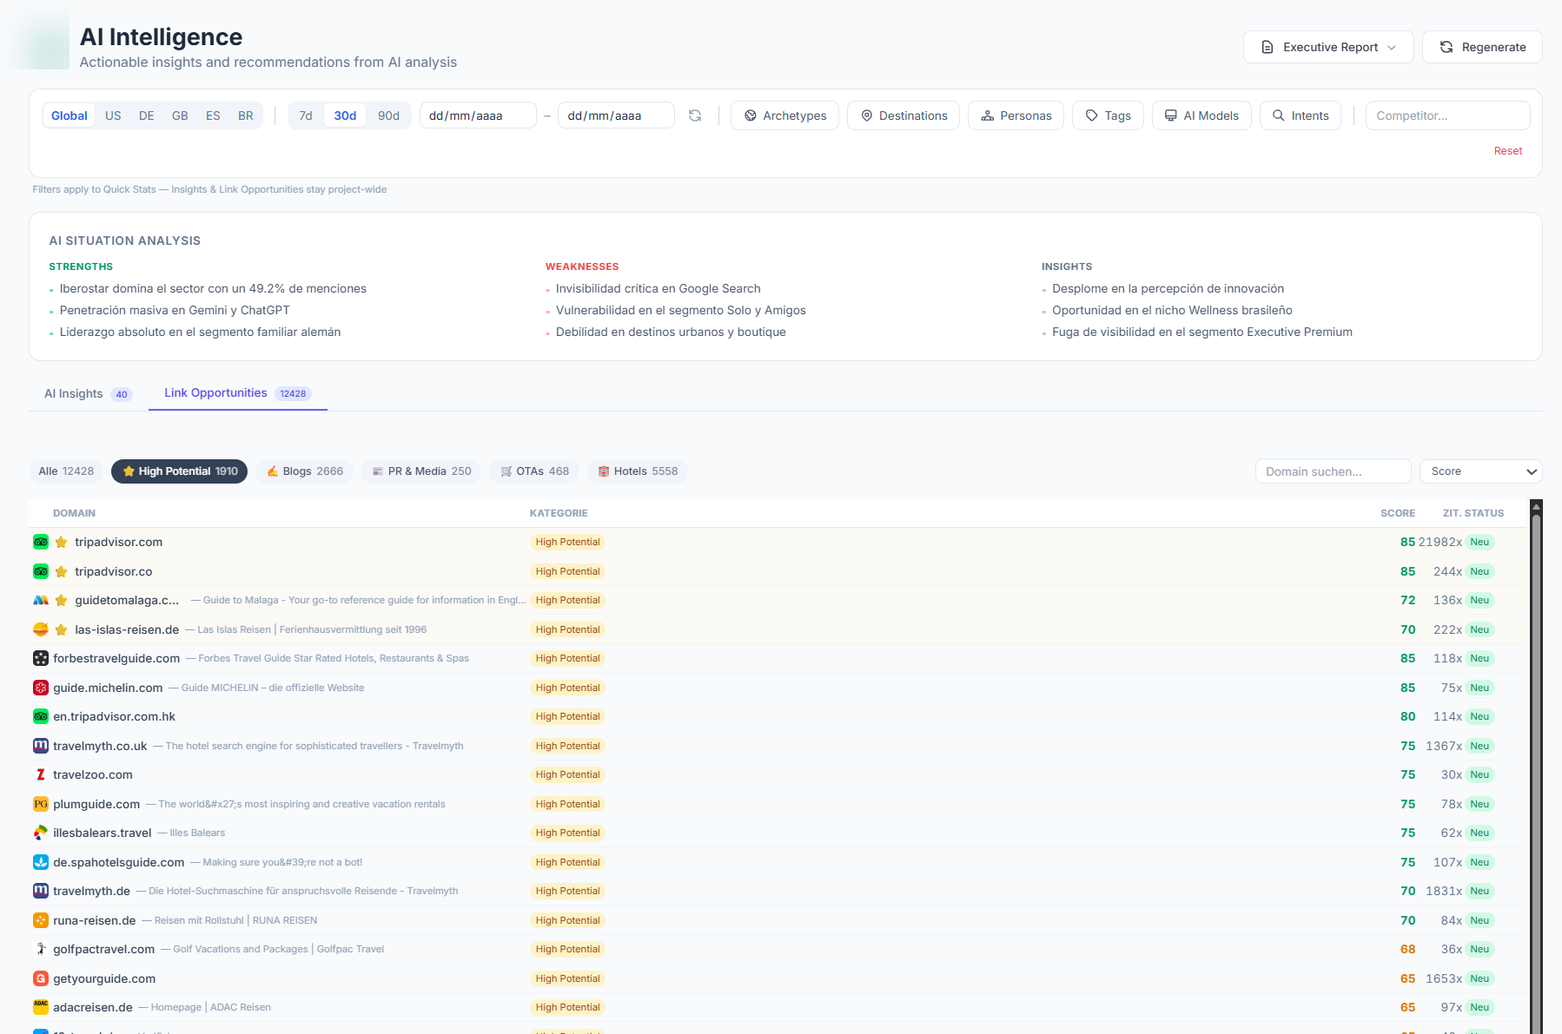Click the star icon next to tripadvisor.com

62,542
